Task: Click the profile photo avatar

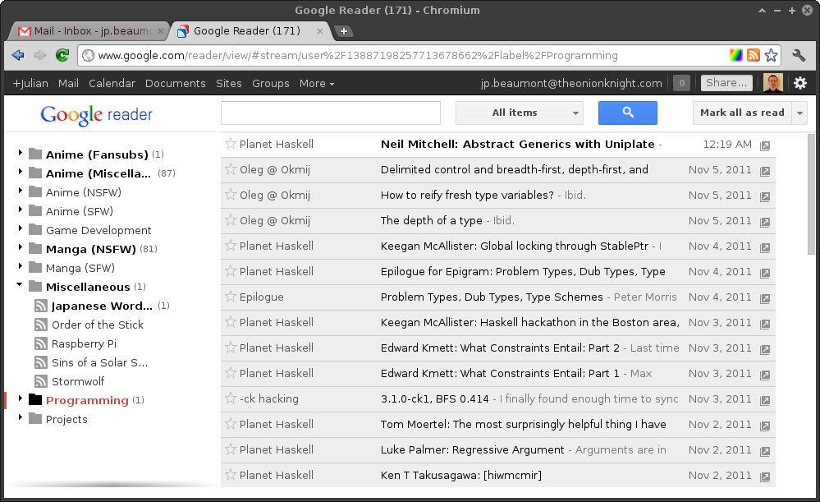Action: [x=773, y=83]
